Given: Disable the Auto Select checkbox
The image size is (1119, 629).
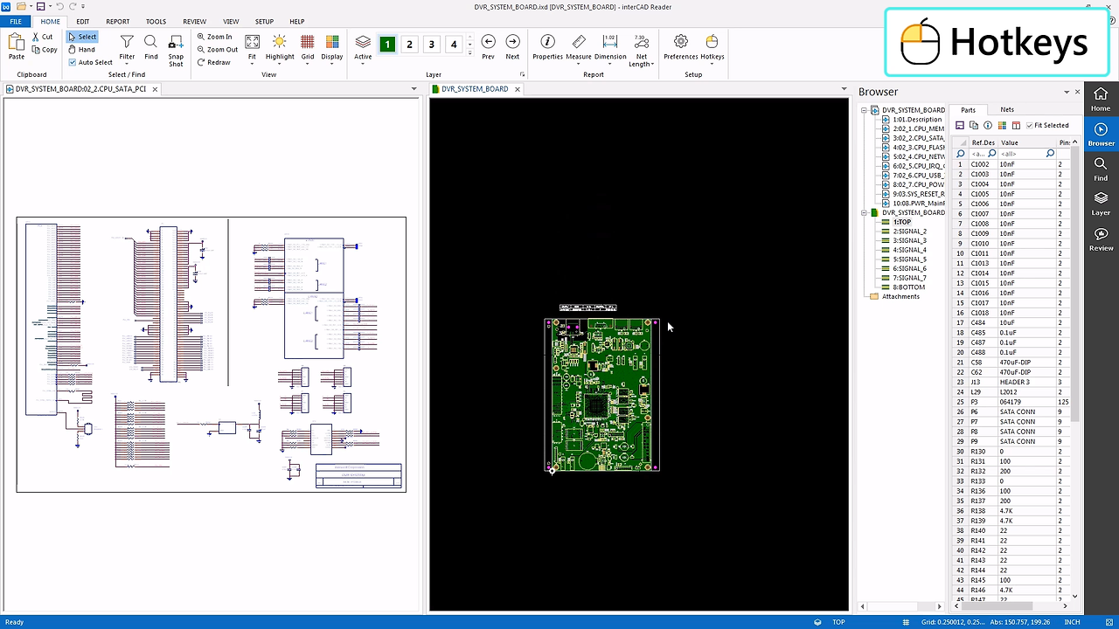Looking at the screenshot, I should pyautogui.click(x=73, y=62).
